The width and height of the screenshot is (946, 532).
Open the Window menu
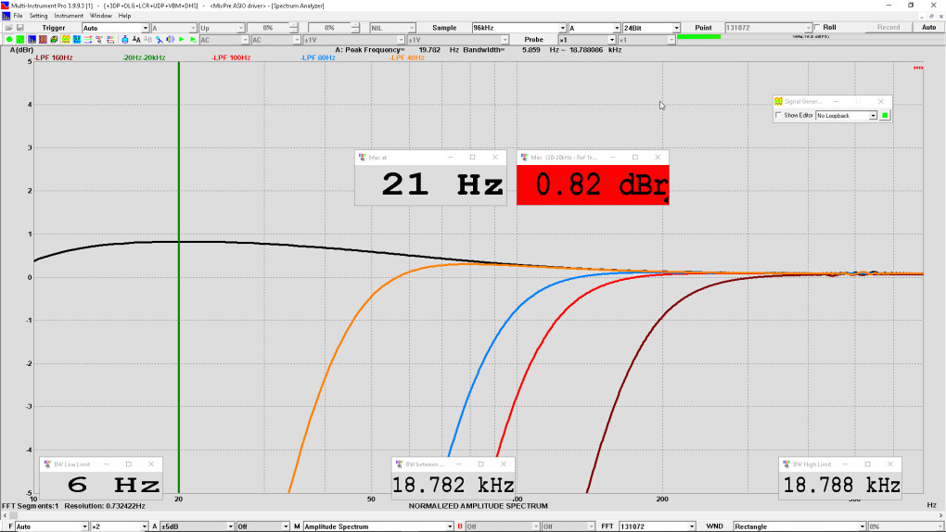point(101,16)
